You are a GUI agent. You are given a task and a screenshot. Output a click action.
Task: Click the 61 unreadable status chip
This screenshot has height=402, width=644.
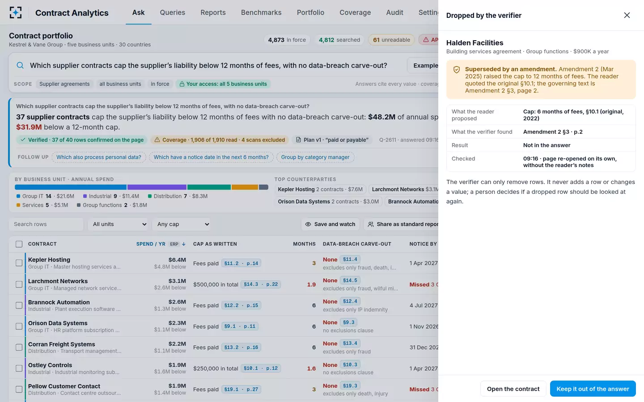tap(391, 40)
